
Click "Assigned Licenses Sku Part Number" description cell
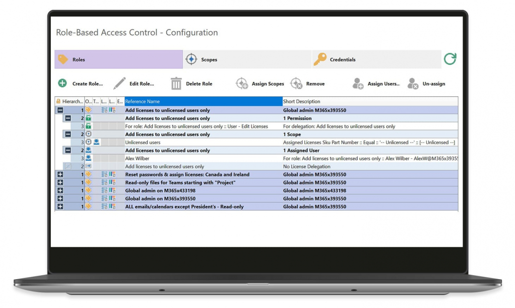(x=369, y=143)
